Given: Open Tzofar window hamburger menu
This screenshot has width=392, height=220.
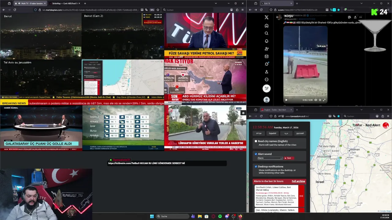Looking at the screenshot, I should 388,116.
